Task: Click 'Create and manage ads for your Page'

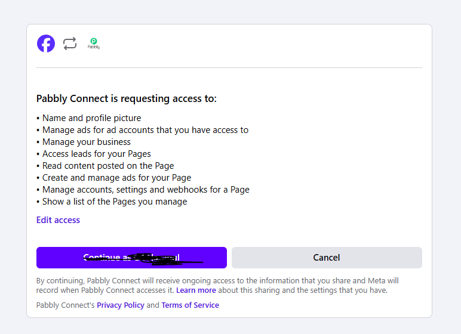Action: [116, 178]
